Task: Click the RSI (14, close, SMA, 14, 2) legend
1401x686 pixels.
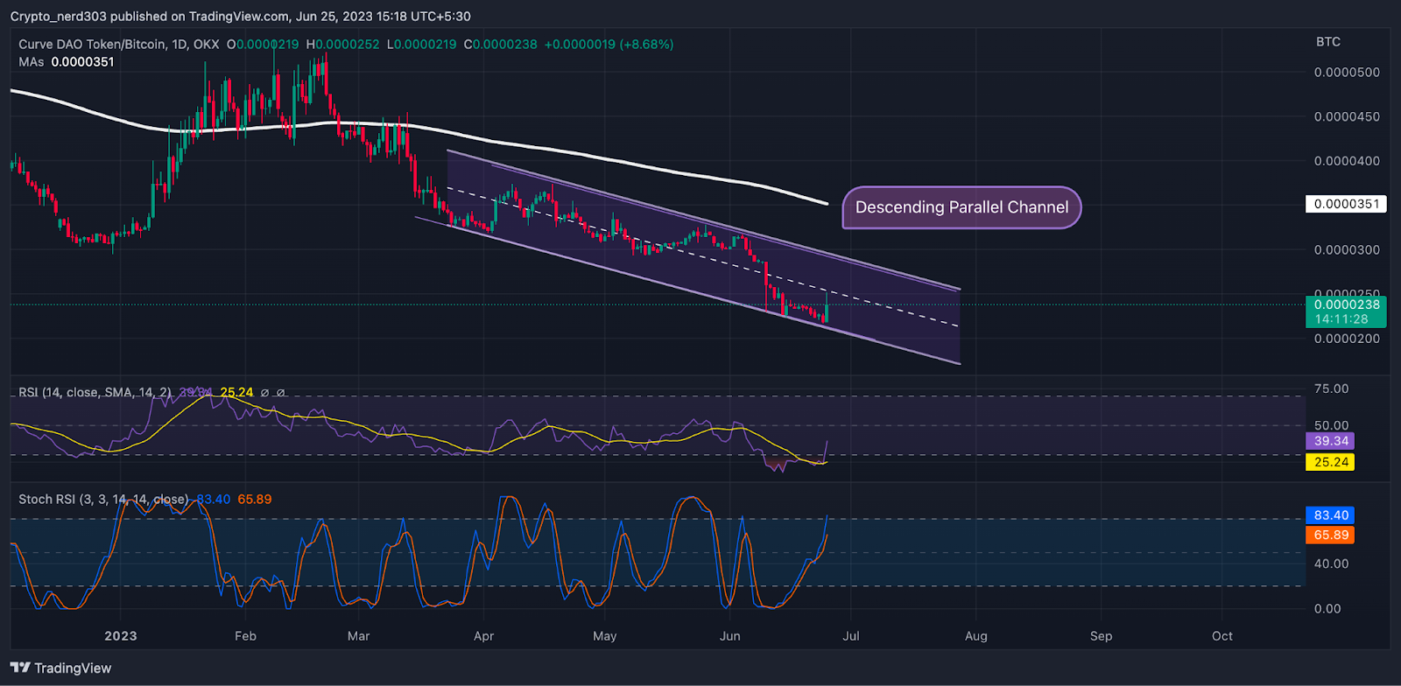Action: [95, 392]
